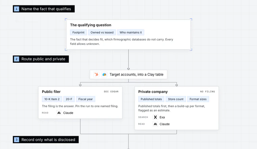Click 'The filing is the answer' description text

pyautogui.click(x=80, y=106)
